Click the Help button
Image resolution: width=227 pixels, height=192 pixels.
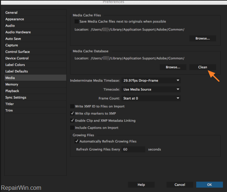click(141, 185)
